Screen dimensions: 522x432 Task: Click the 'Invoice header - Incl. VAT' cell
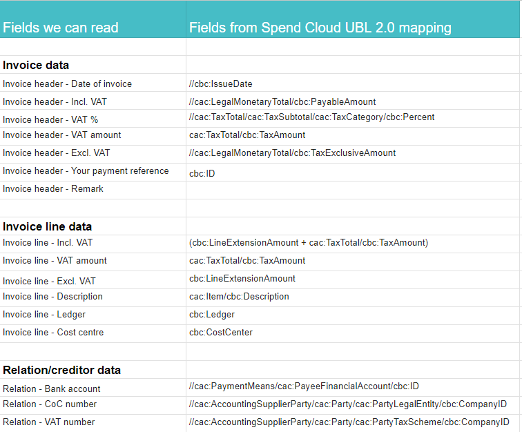[x=55, y=101]
